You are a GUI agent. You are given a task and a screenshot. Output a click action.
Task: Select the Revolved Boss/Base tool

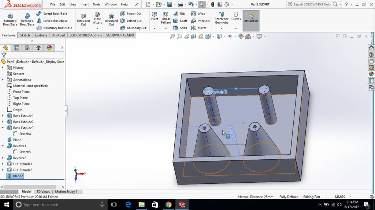(x=27, y=20)
